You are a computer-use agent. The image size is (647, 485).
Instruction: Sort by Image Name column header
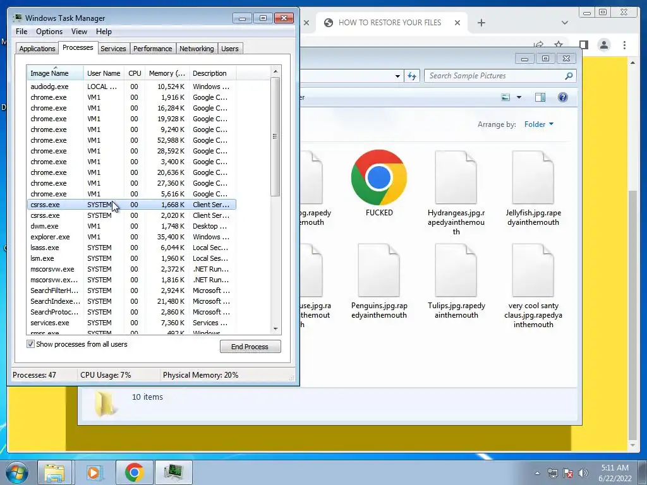56,73
